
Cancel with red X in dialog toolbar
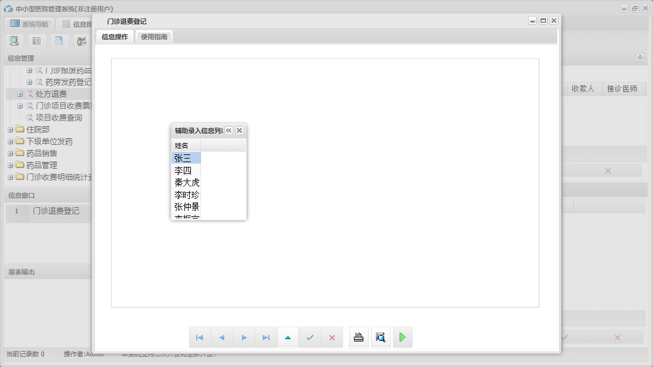[x=332, y=337]
